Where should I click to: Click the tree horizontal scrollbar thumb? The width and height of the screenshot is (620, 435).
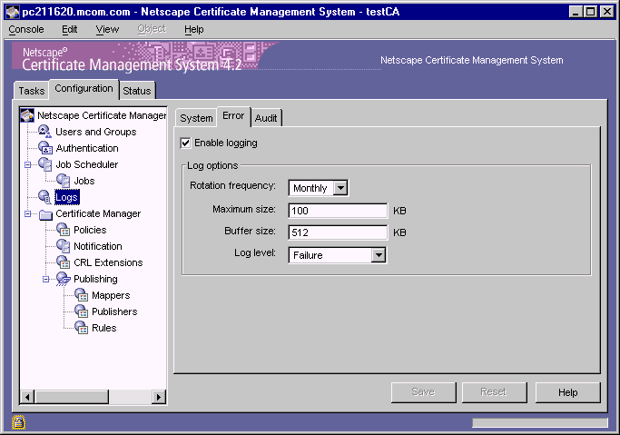coord(71,397)
